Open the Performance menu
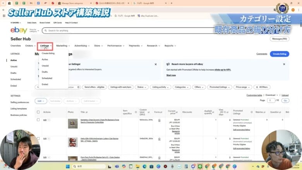 point(116,46)
